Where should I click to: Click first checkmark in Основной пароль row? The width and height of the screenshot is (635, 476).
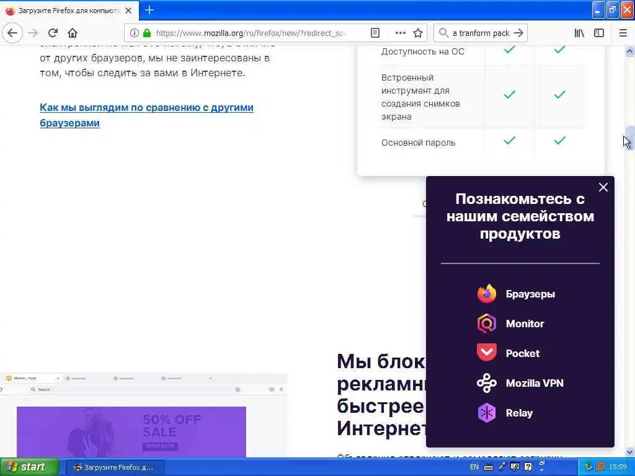point(510,140)
